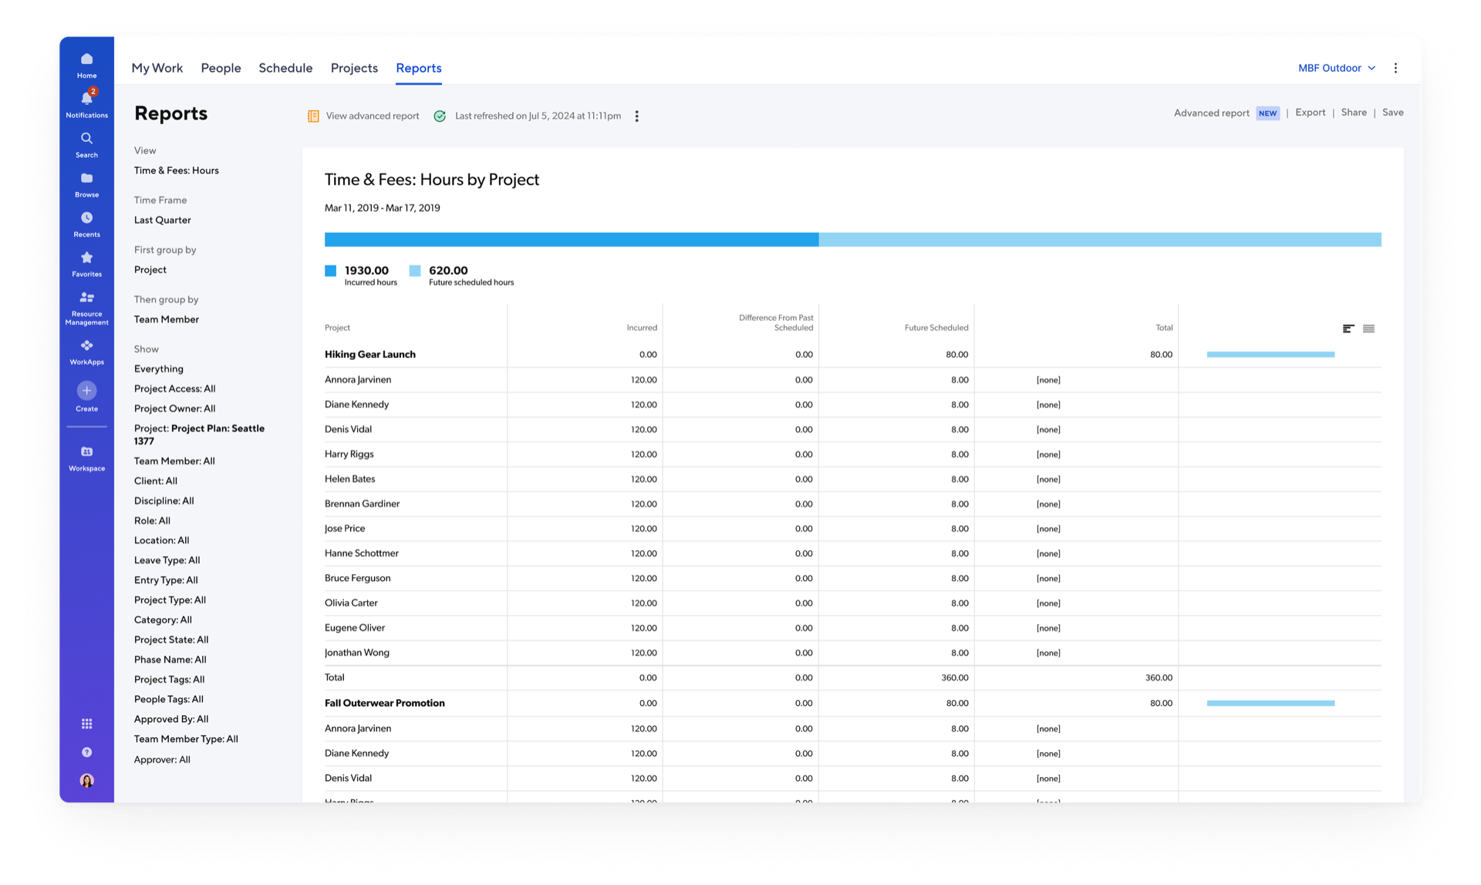Open the Schedule tab
The image size is (1481, 885).
(x=285, y=68)
